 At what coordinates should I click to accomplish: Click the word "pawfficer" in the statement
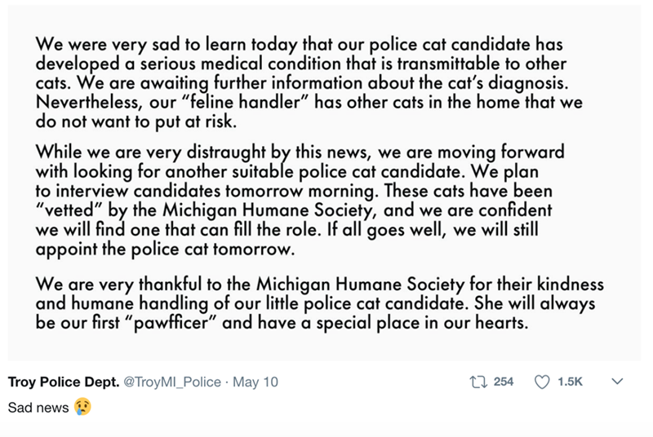tap(171, 323)
